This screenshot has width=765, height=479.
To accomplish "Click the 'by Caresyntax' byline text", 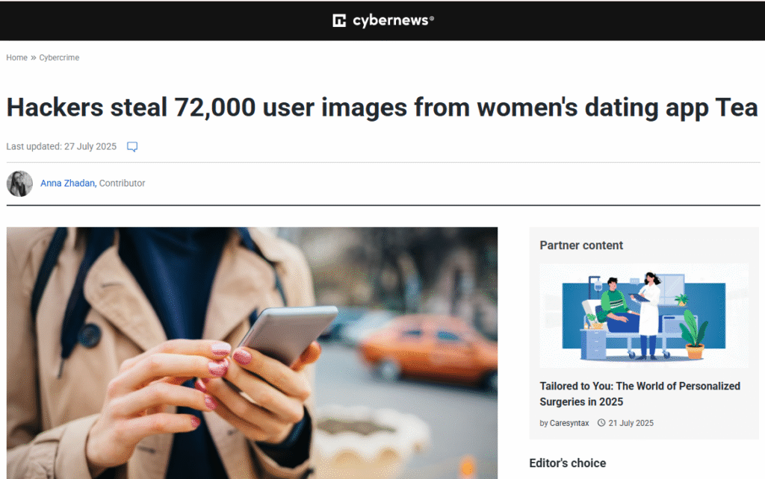I will click(564, 423).
